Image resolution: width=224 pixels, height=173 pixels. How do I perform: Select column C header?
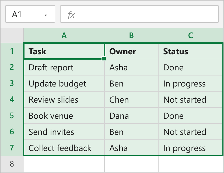[x=191, y=35]
